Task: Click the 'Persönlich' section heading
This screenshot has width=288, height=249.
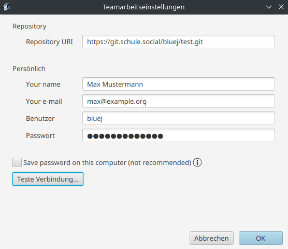Action: click(x=29, y=68)
